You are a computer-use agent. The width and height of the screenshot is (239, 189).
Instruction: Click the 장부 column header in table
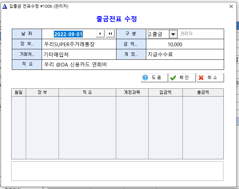pyautogui.click(x=42, y=92)
